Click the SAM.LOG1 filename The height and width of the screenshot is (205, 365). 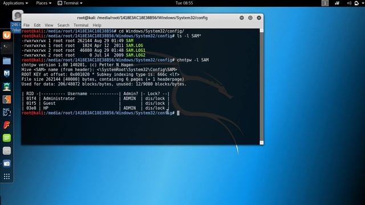pyautogui.click(x=136, y=50)
